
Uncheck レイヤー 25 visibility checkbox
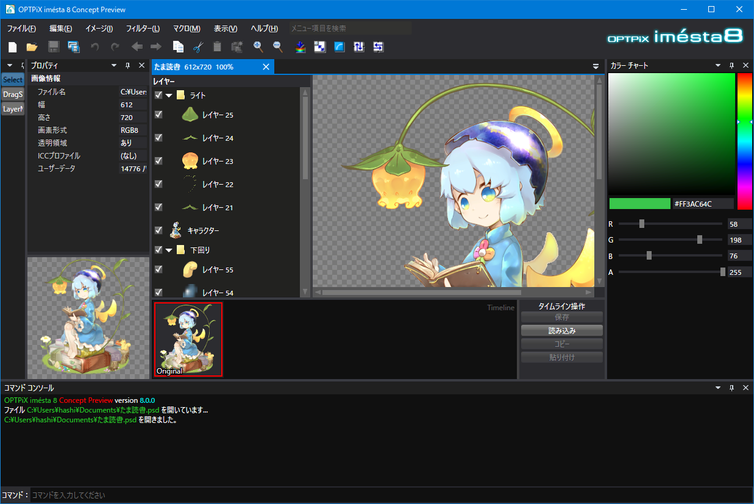[x=158, y=115]
